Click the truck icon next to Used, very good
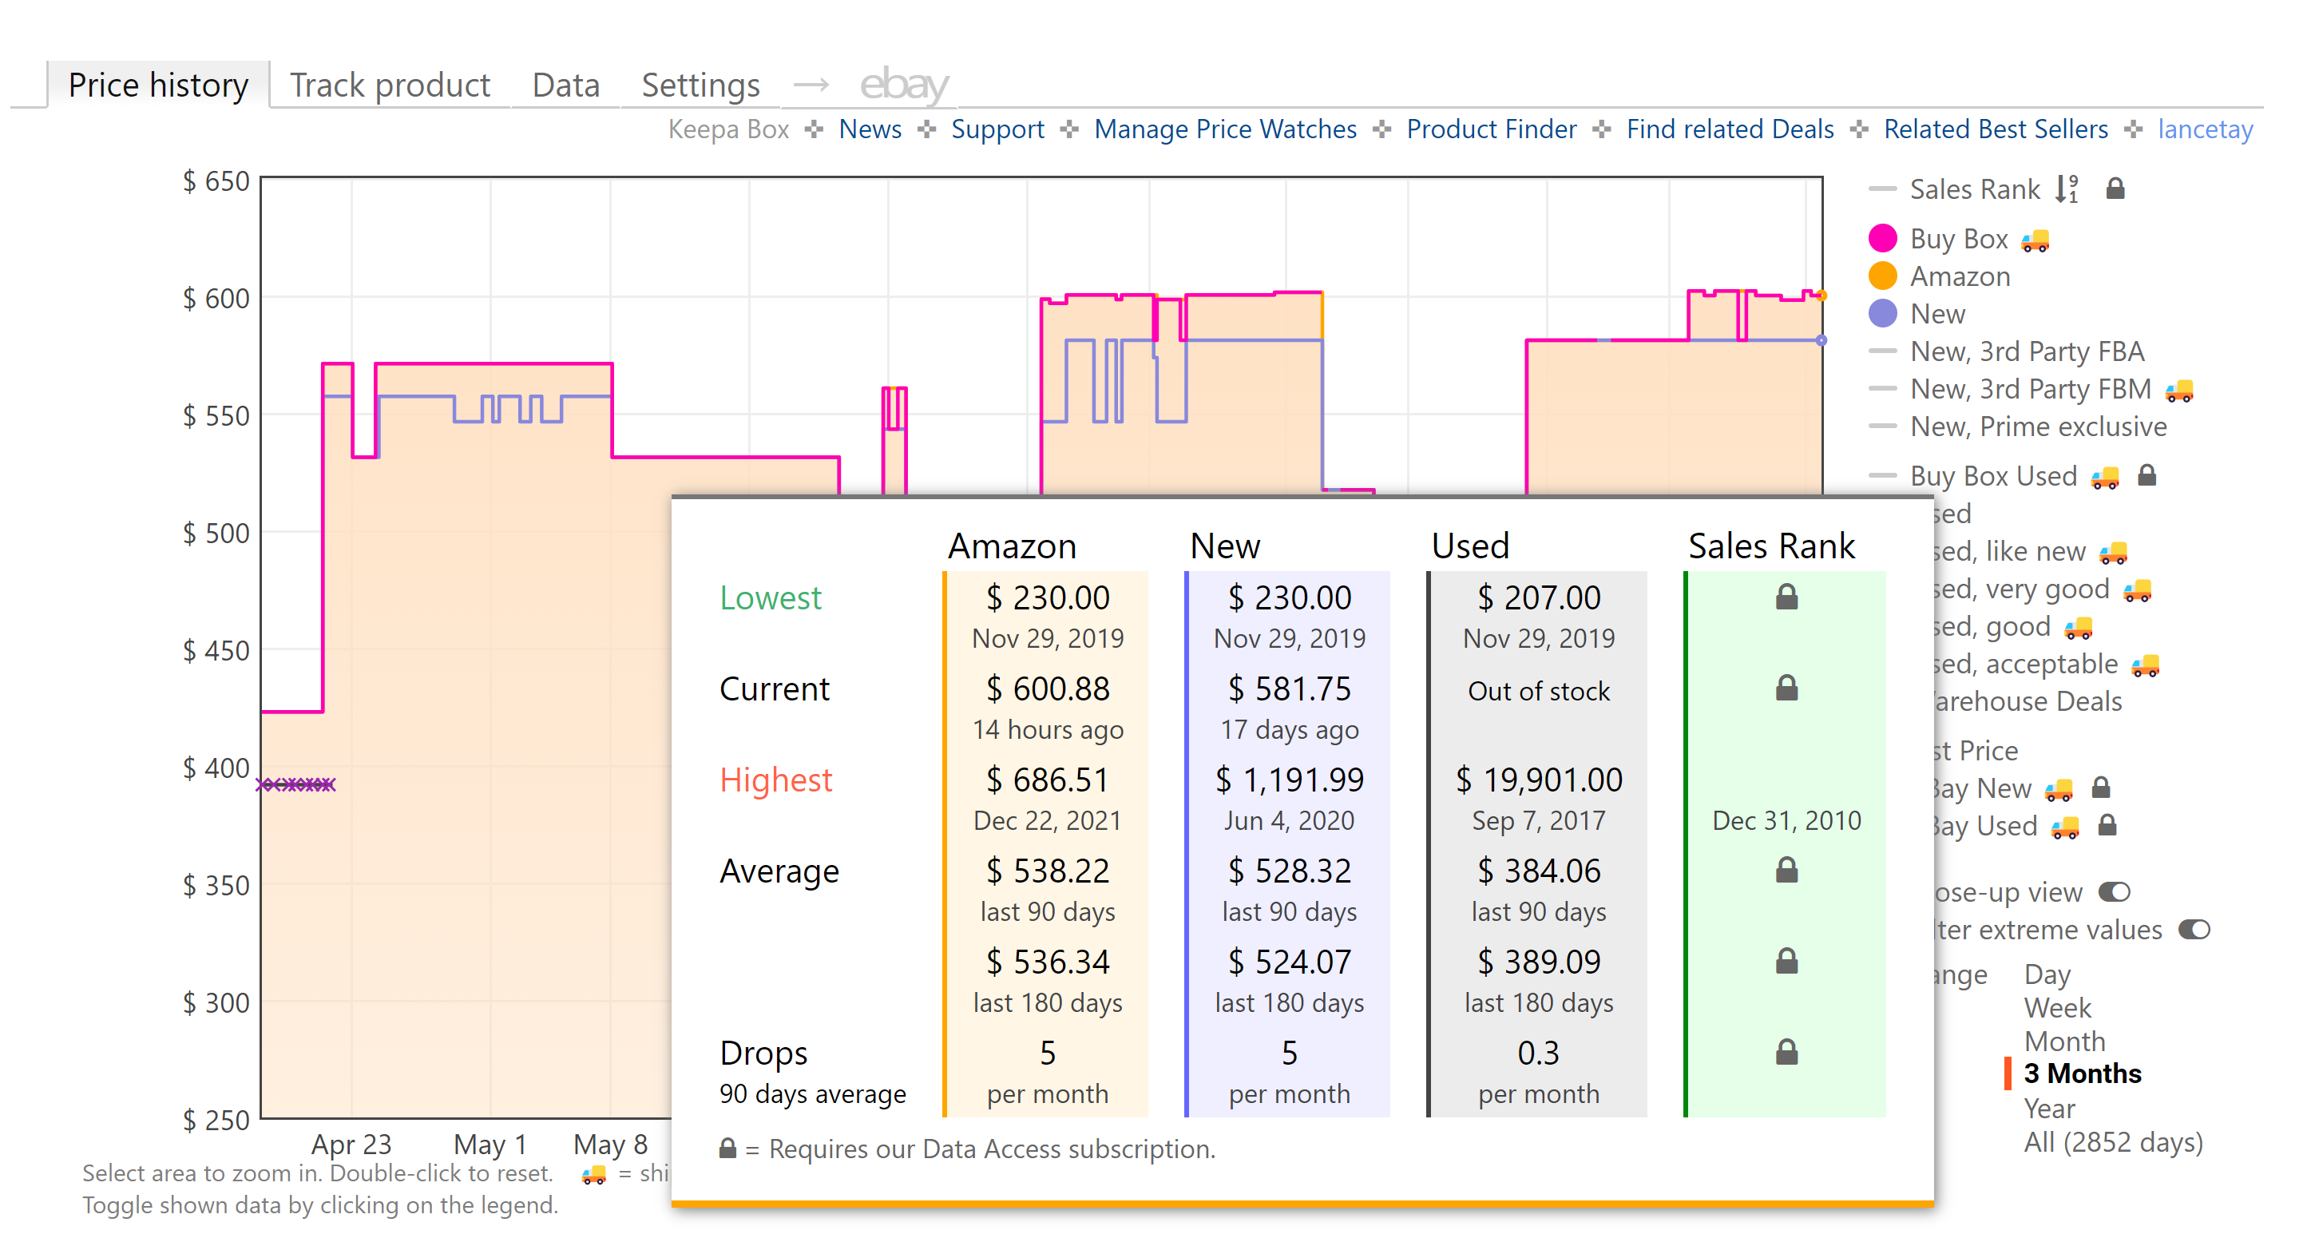The width and height of the screenshot is (2315, 1238). (x=2136, y=591)
